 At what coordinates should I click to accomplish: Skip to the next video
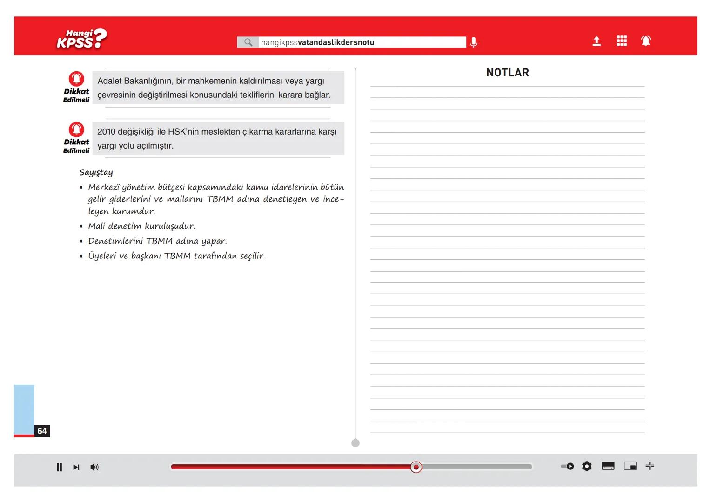[x=76, y=467]
